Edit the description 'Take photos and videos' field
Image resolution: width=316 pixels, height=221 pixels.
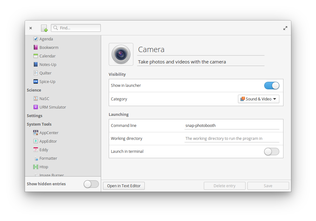(x=201, y=62)
